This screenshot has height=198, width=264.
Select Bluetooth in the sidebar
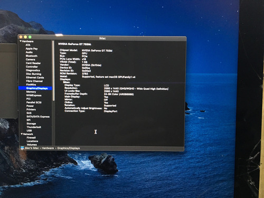click(x=32, y=56)
